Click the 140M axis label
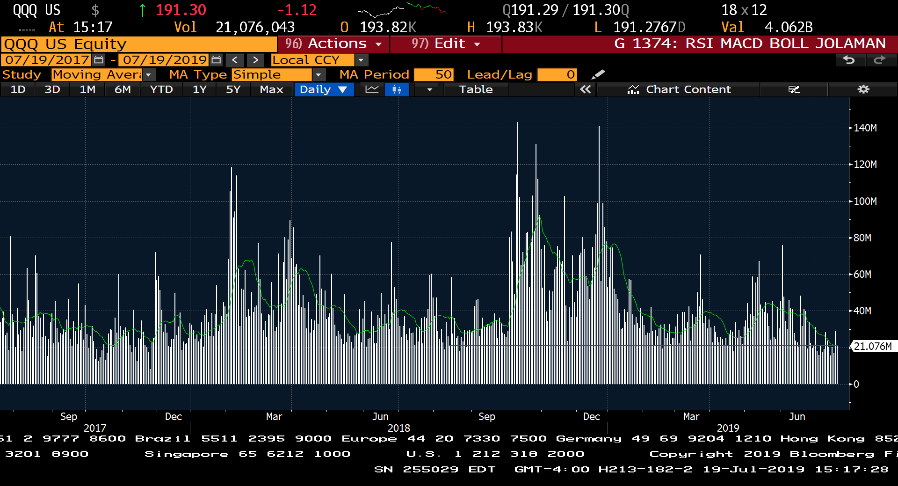The image size is (898, 486). click(865, 128)
